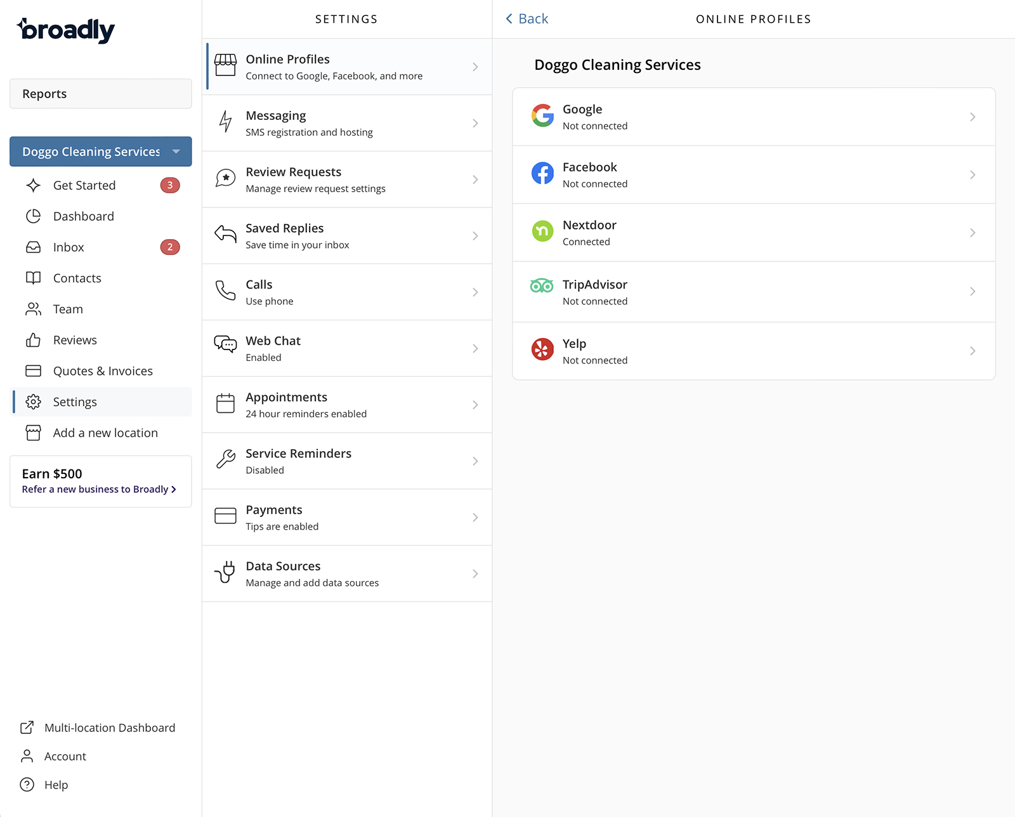The height and width of the screenshot is (817, 1015).
Task: Click "Save time in your inbox" text
Action: [298, 245]
